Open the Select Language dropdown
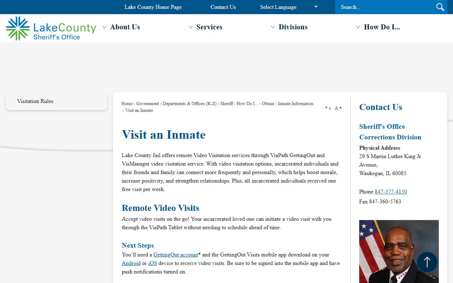Screen dimensions: 453x283 click(289, 7)
